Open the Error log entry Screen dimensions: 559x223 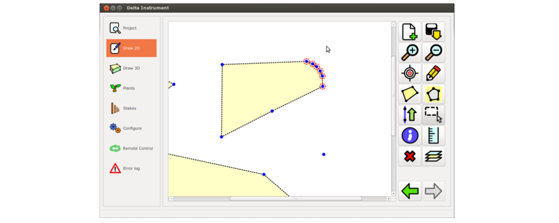(x=131, y=168)
